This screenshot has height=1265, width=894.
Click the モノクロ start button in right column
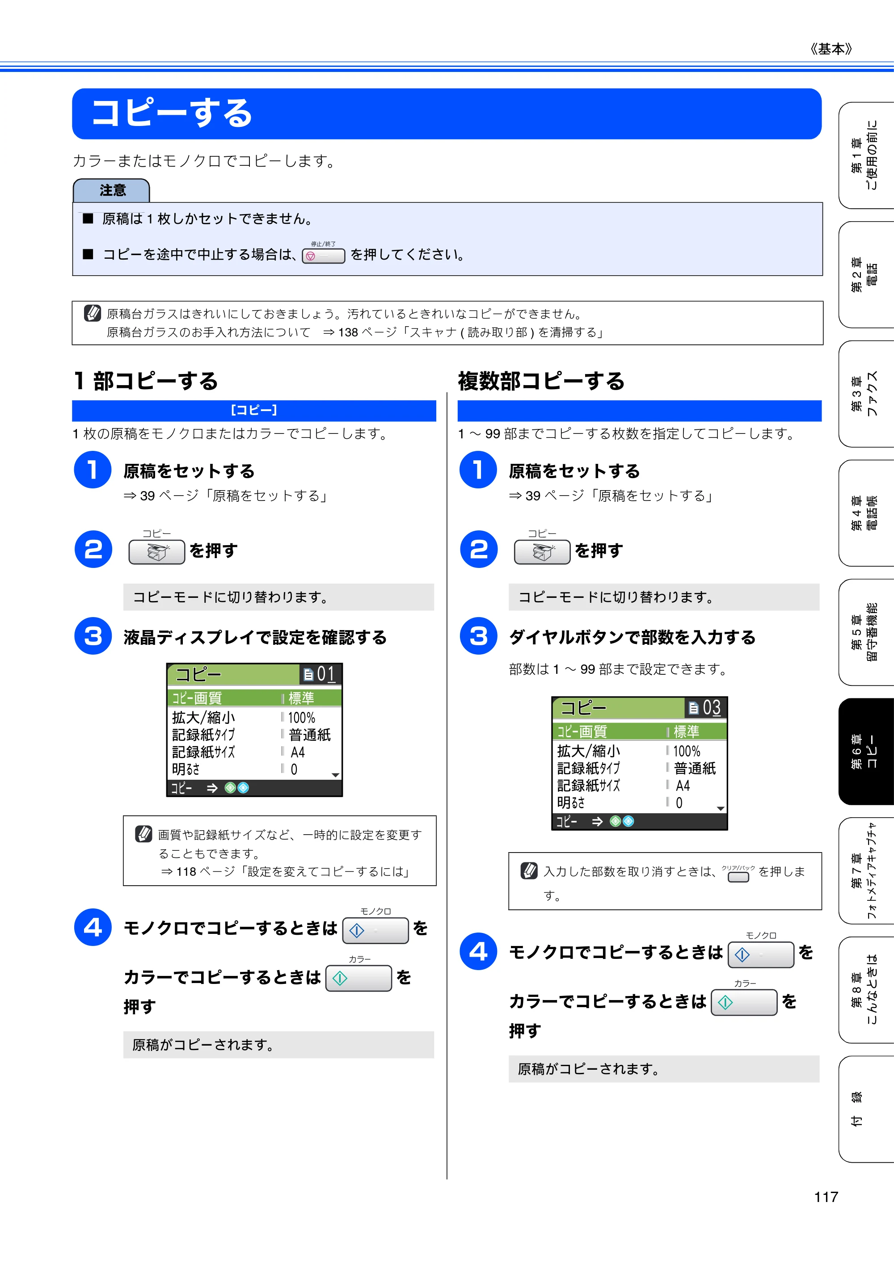761,955
